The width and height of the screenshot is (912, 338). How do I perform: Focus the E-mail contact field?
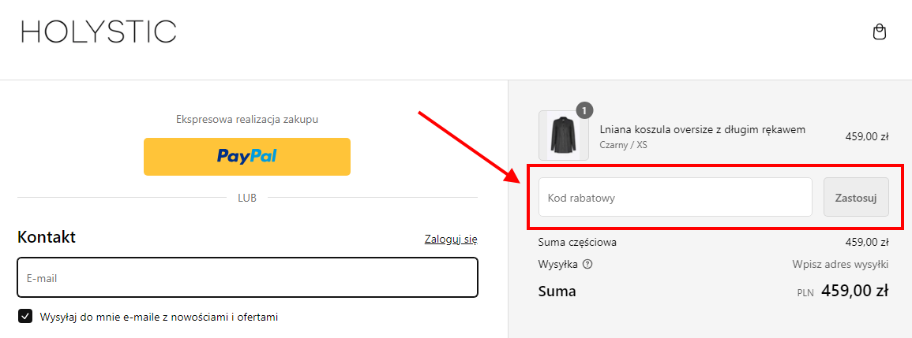point(248,277)
